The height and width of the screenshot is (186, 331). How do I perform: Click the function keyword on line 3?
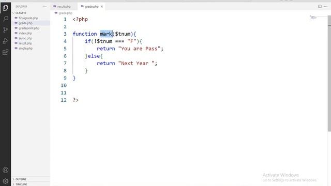click(x=85, y=34)
